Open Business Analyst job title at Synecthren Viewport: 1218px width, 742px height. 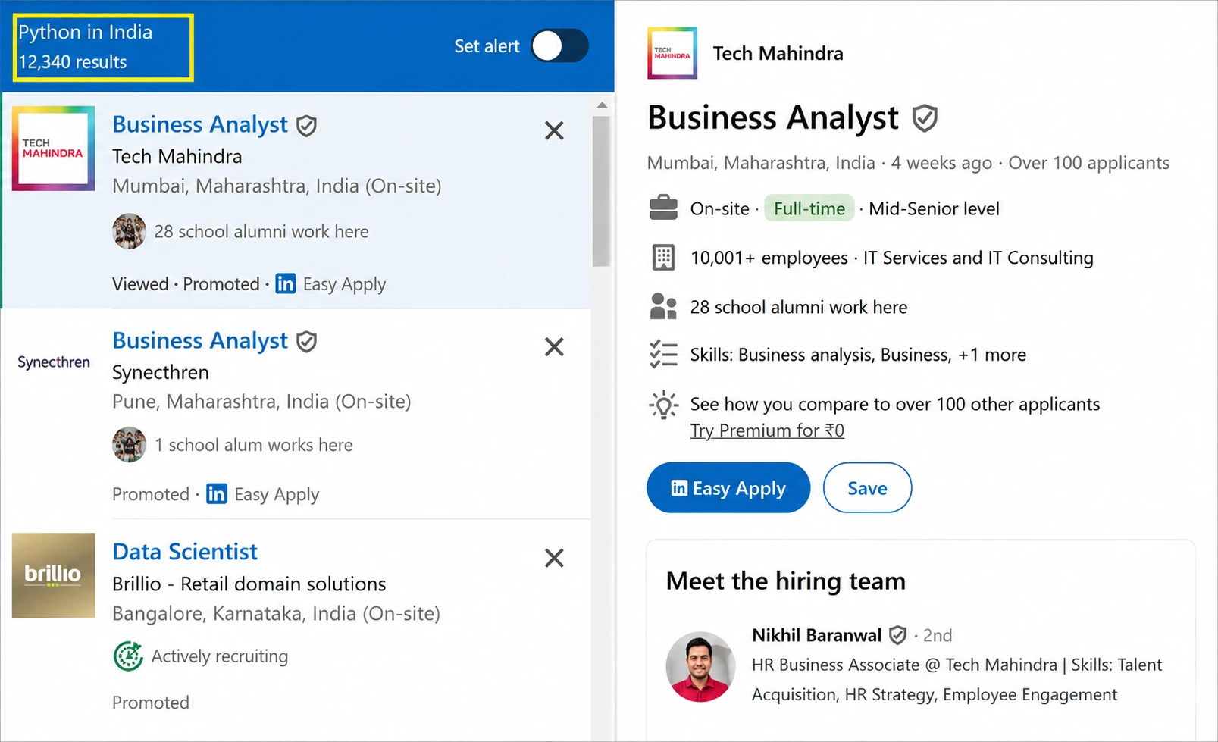click(x=200, y=341)
